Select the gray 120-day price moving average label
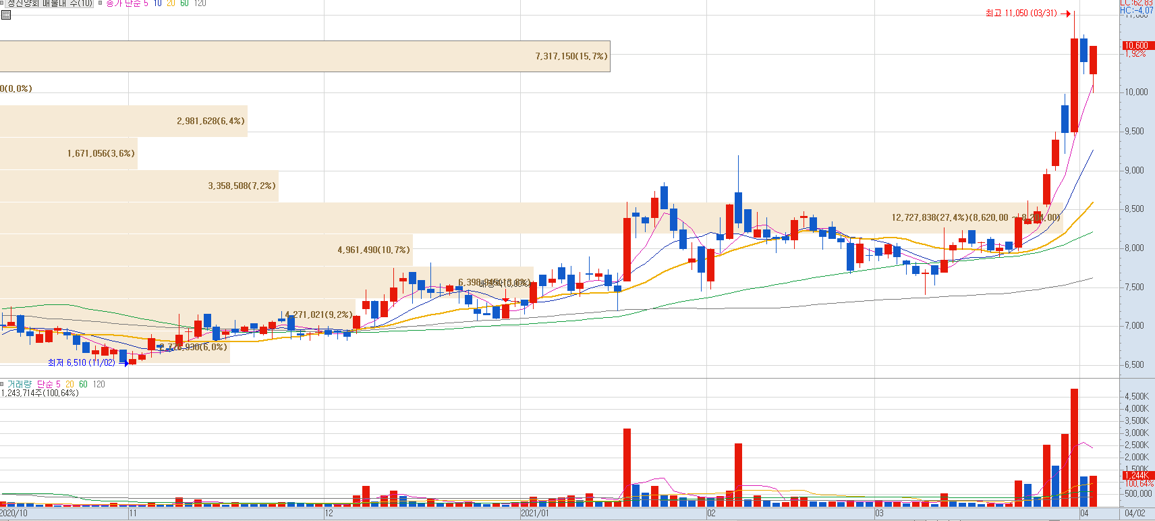 200,3
